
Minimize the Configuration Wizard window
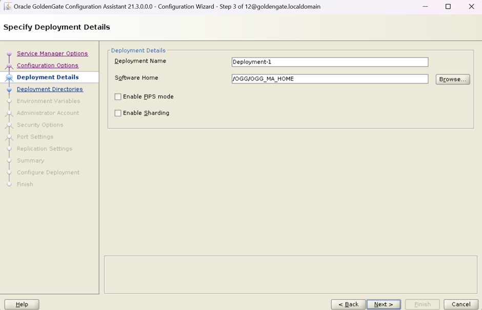coord(425,7)
